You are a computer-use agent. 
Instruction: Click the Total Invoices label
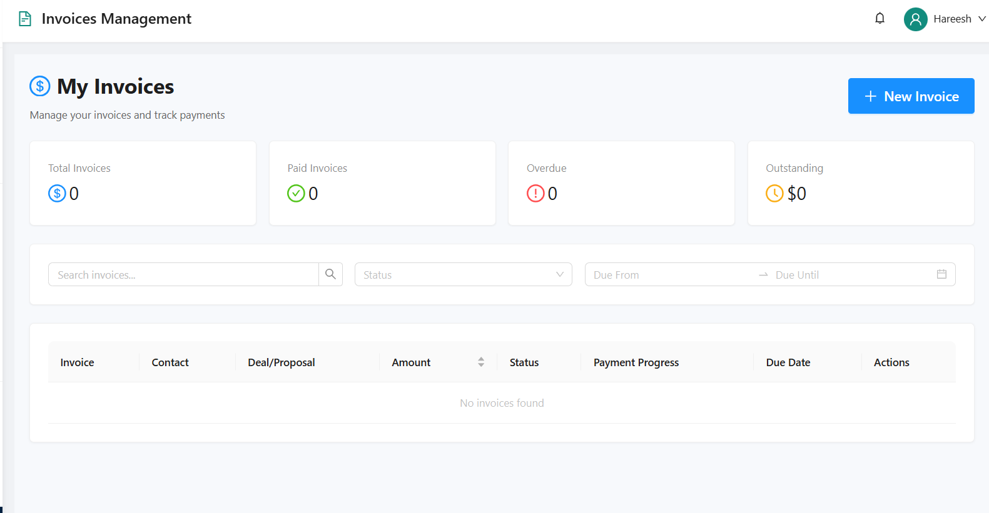pyautogui.click(x=79, y=168)
